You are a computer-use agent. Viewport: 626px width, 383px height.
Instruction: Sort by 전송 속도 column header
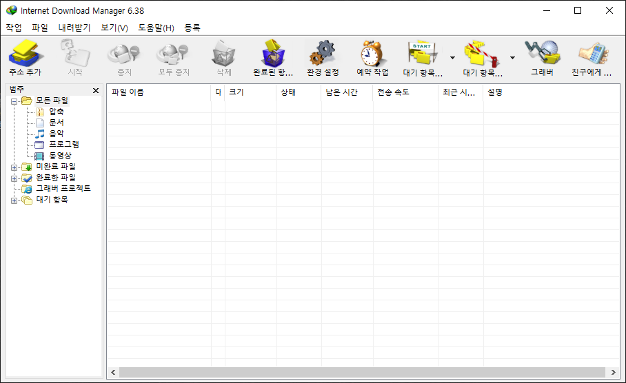405,92
